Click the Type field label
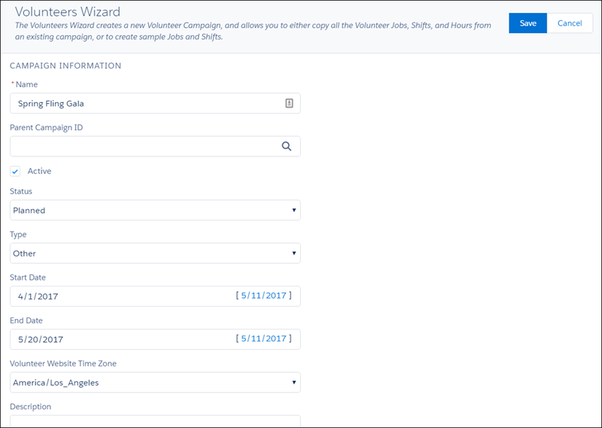The image size is (602, 428). pyautogui.click(x=18, y=235)
